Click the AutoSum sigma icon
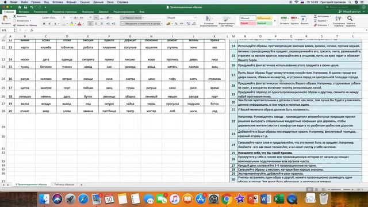The image size is (368, 207). pyautogui.click(x=316, y=17)
